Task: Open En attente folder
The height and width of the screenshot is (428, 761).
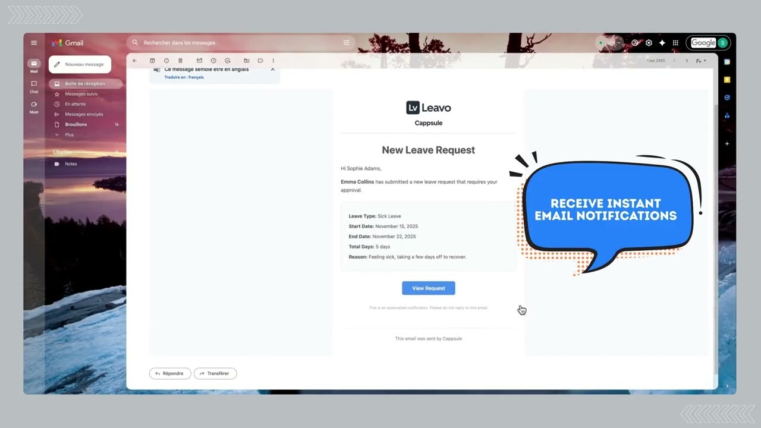Action: point(86,104)
